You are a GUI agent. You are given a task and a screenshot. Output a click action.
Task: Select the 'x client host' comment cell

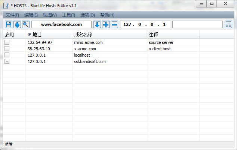[x=160, y=49]
